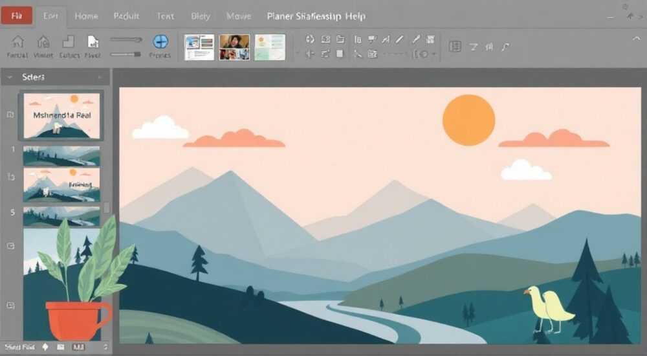Click the red file button
The height and width of the screenshot is (356, 647).
[x=17, y=16]
